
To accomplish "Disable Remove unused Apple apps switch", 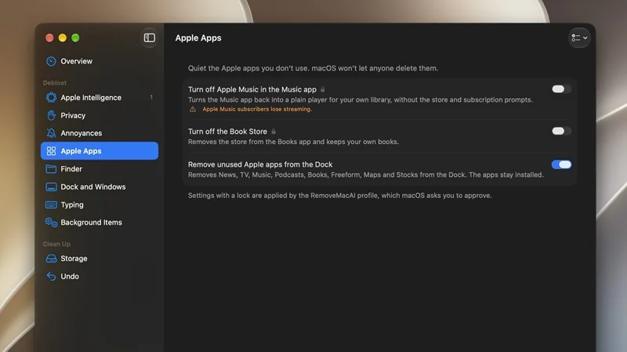I will (x=561, y=164).
